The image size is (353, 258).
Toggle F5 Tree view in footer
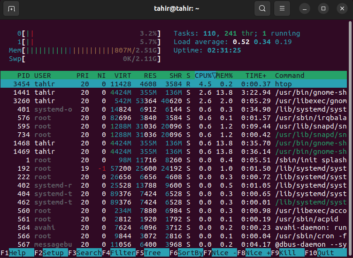tap(153, 253)
